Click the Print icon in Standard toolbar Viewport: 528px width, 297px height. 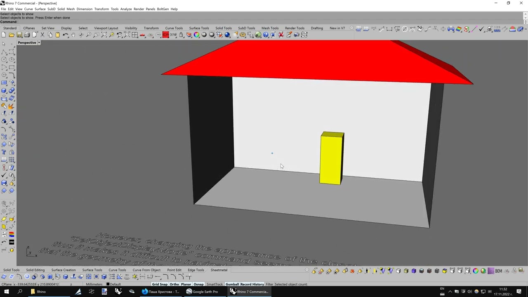point(27,35)
